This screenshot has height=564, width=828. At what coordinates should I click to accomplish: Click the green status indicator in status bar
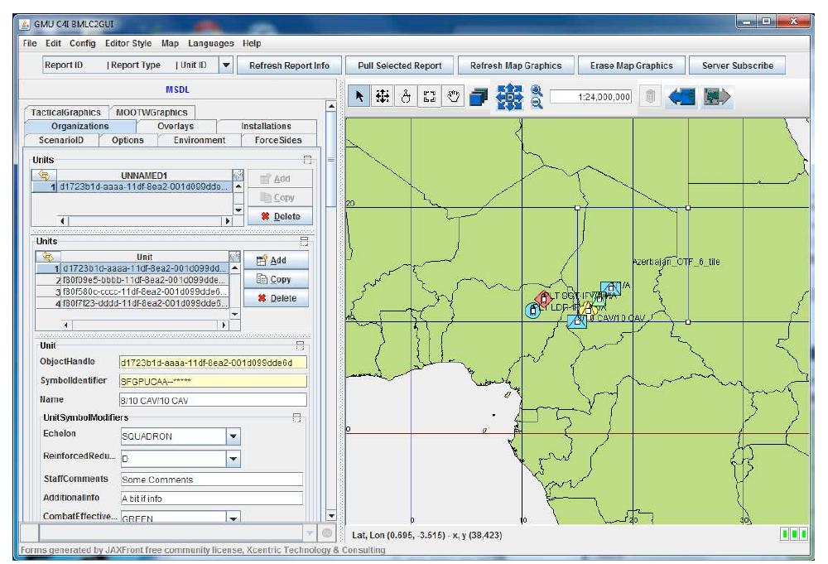click(x=794, y=534)
